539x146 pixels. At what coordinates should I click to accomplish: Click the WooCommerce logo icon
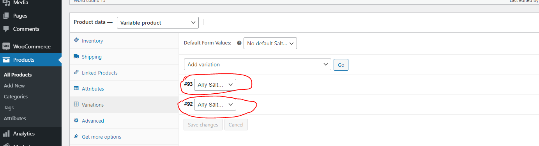[6, 46]
